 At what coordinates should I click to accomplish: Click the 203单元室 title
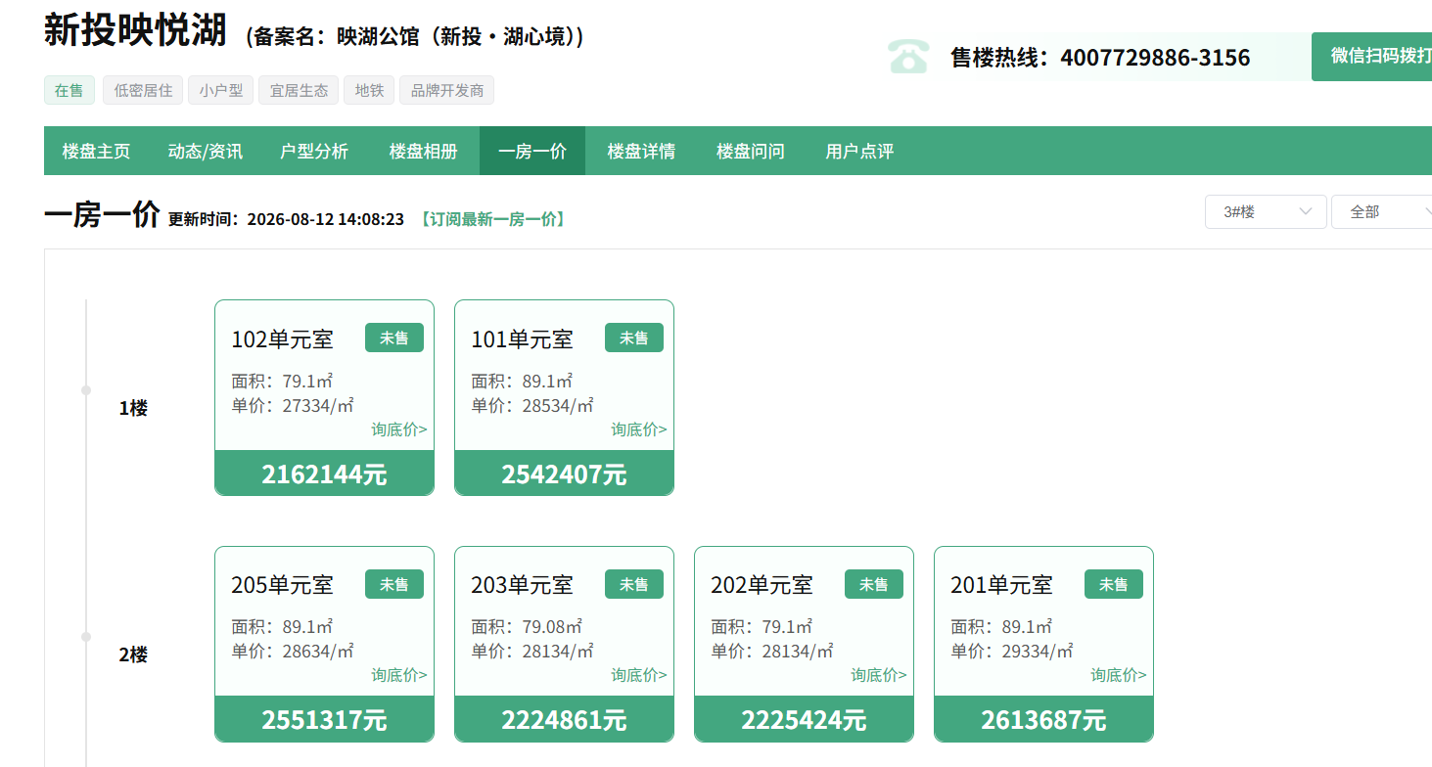tap(522, 585)
